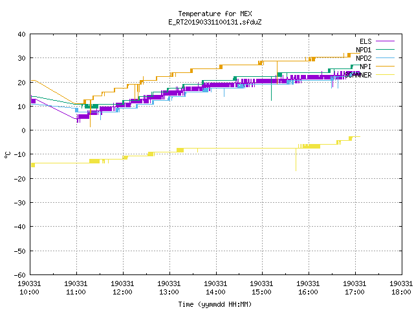This screenshot has width=414, height=310.
Task: Click the 190331 date above 18:00
Action: coord(401,284)
